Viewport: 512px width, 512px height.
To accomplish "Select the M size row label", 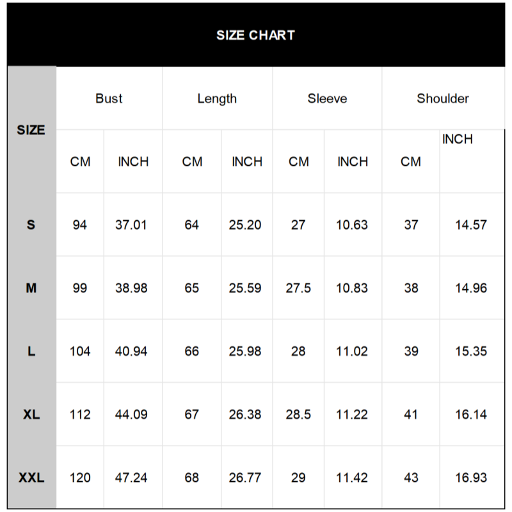I will coord(31,289).
